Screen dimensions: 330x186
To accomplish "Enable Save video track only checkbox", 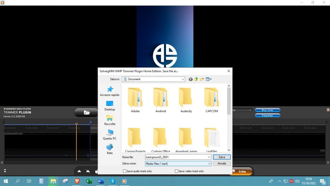I will (x=177, y=171).
